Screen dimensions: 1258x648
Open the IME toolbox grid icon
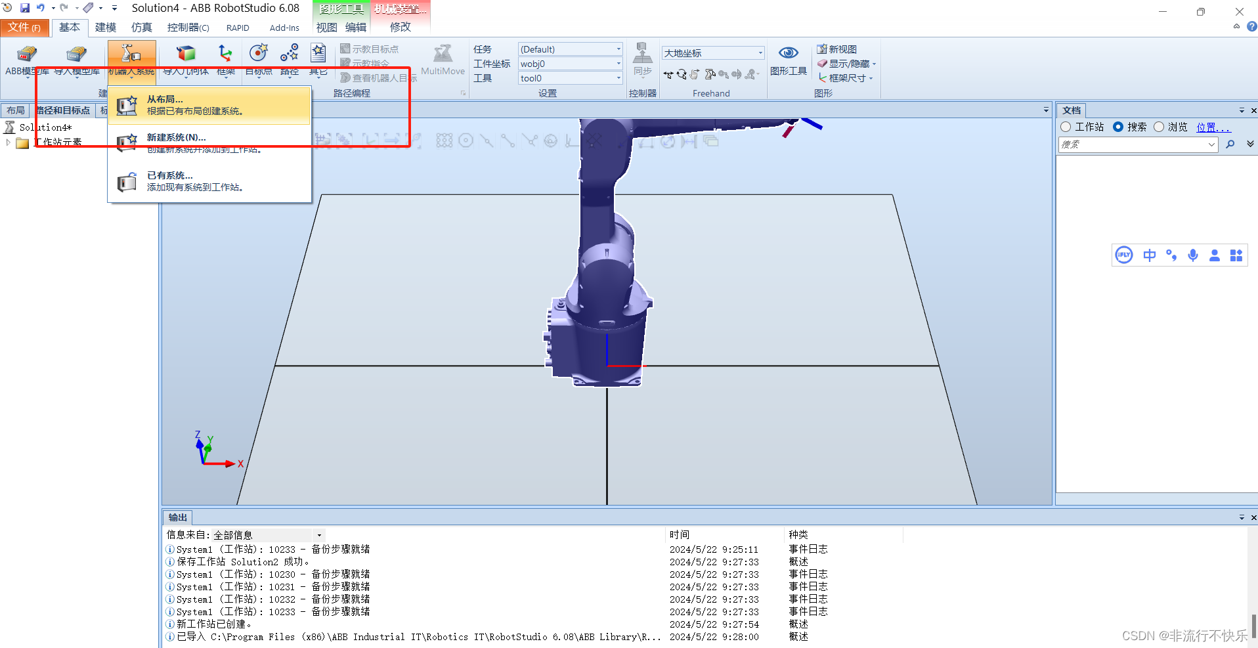tap(1236, 255)
